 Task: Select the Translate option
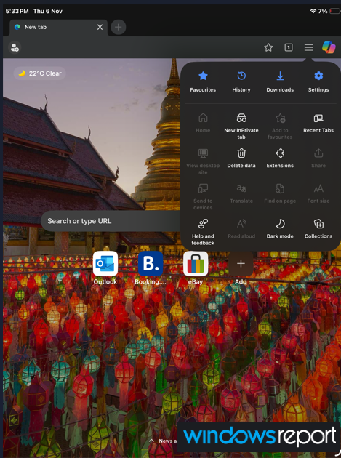[x=241, y=193]
